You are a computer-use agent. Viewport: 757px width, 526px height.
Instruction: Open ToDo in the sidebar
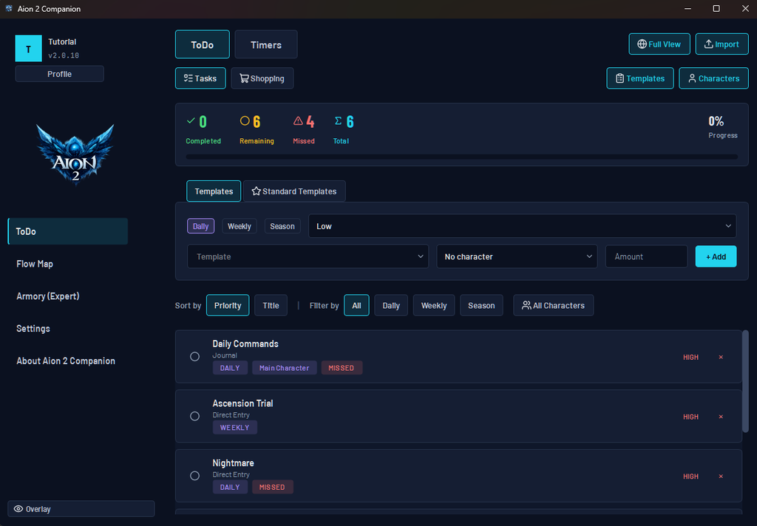click(68, 231)
